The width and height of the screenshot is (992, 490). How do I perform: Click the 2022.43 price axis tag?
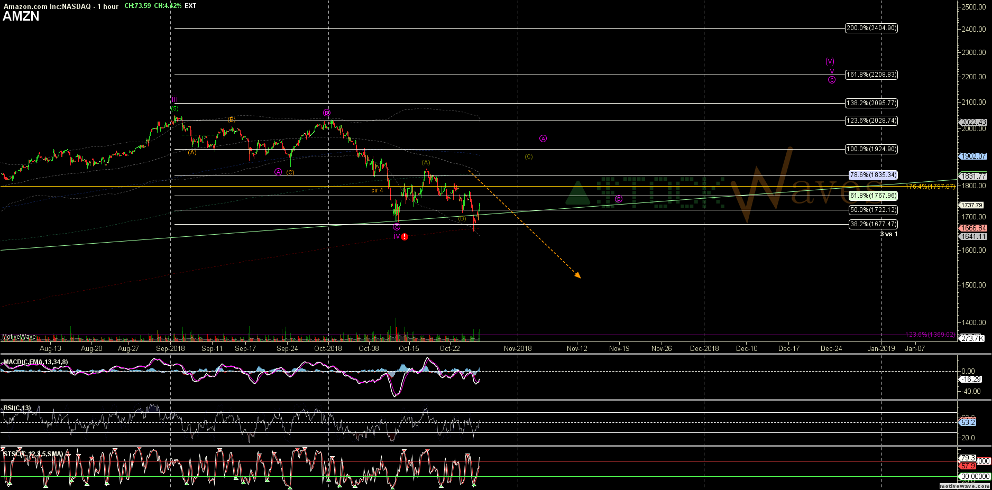coord(973,122)
